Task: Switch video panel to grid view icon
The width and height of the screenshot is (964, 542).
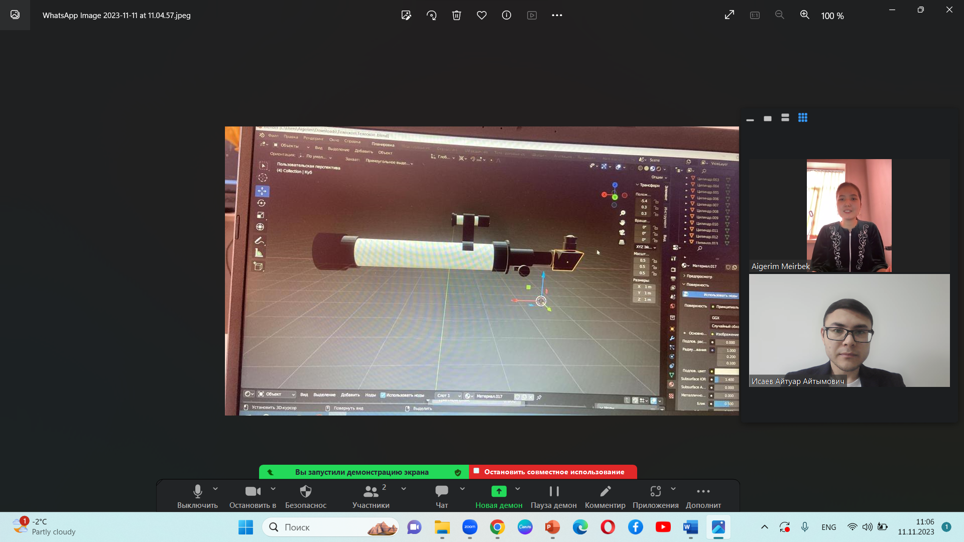Action: 802,117
